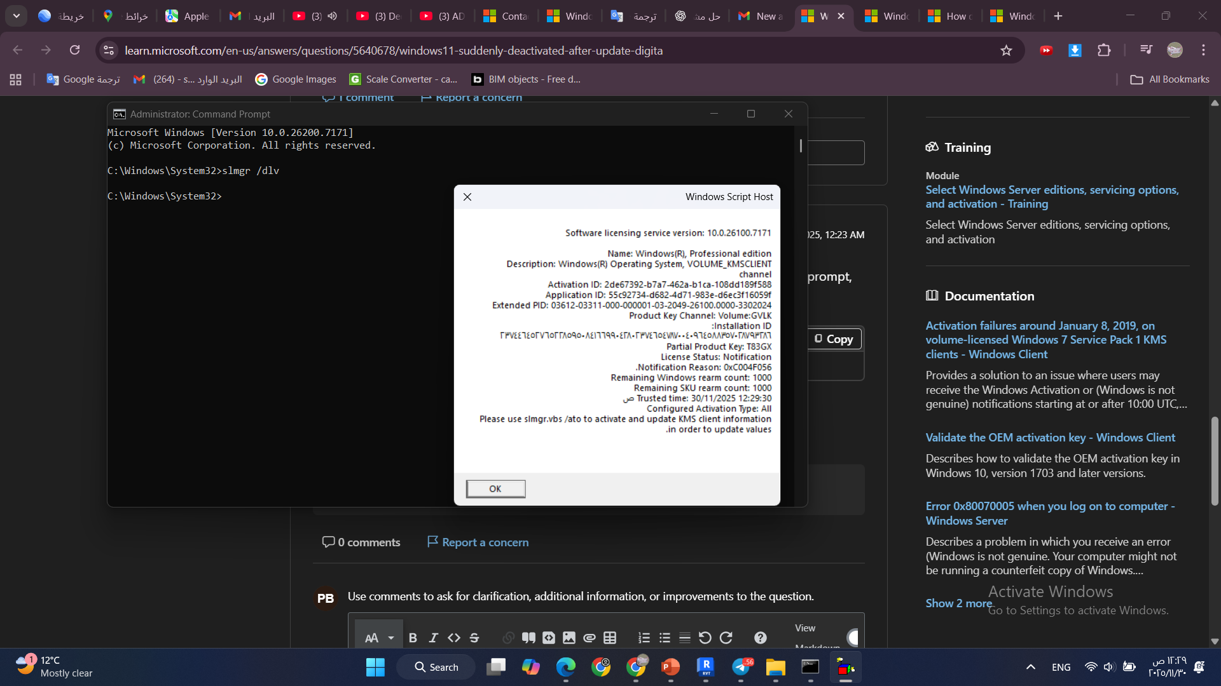Screen dimensions: 1221x686
Task: Insert an image into the comment
Action: coord(569,638)
